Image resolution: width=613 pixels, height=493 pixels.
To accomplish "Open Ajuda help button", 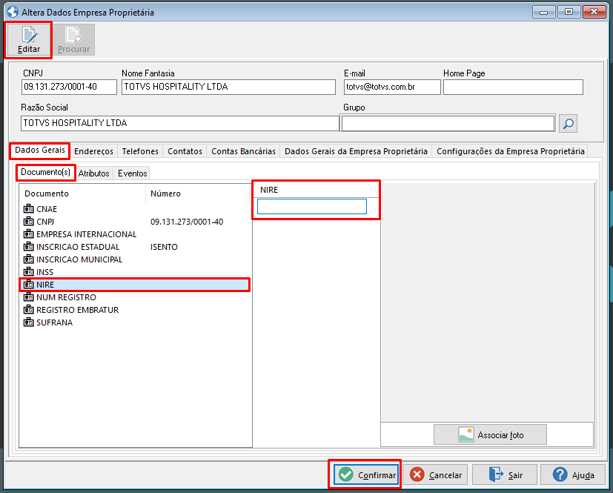I will tap(573, 474).
